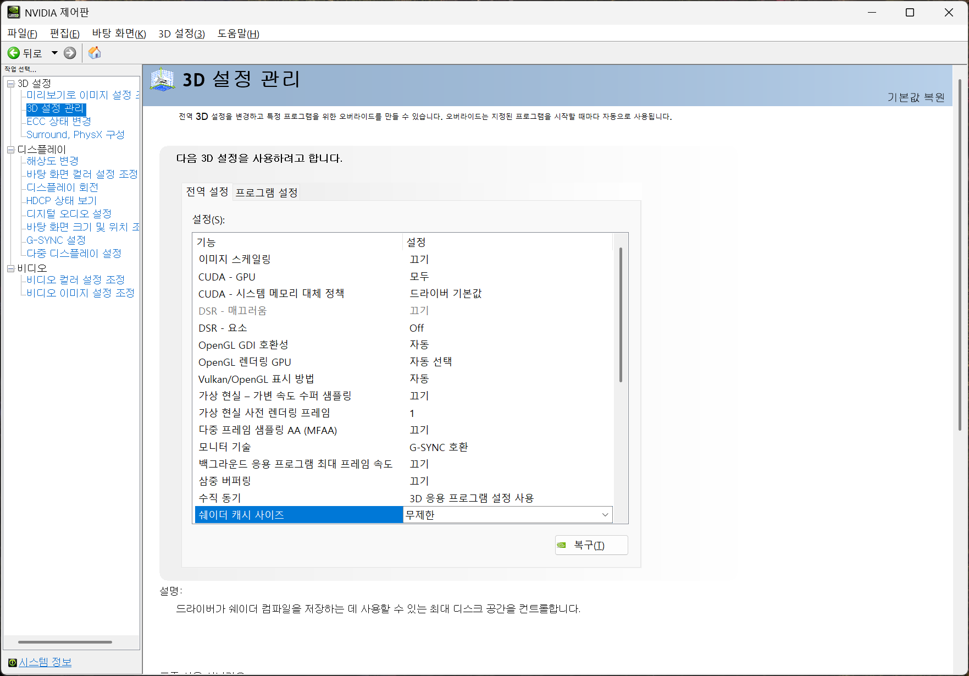Open 쉐이더 캐시 사이즈 무제한 dropdown
This screenshot has width=969, height=676.
[x=507, y=515]
